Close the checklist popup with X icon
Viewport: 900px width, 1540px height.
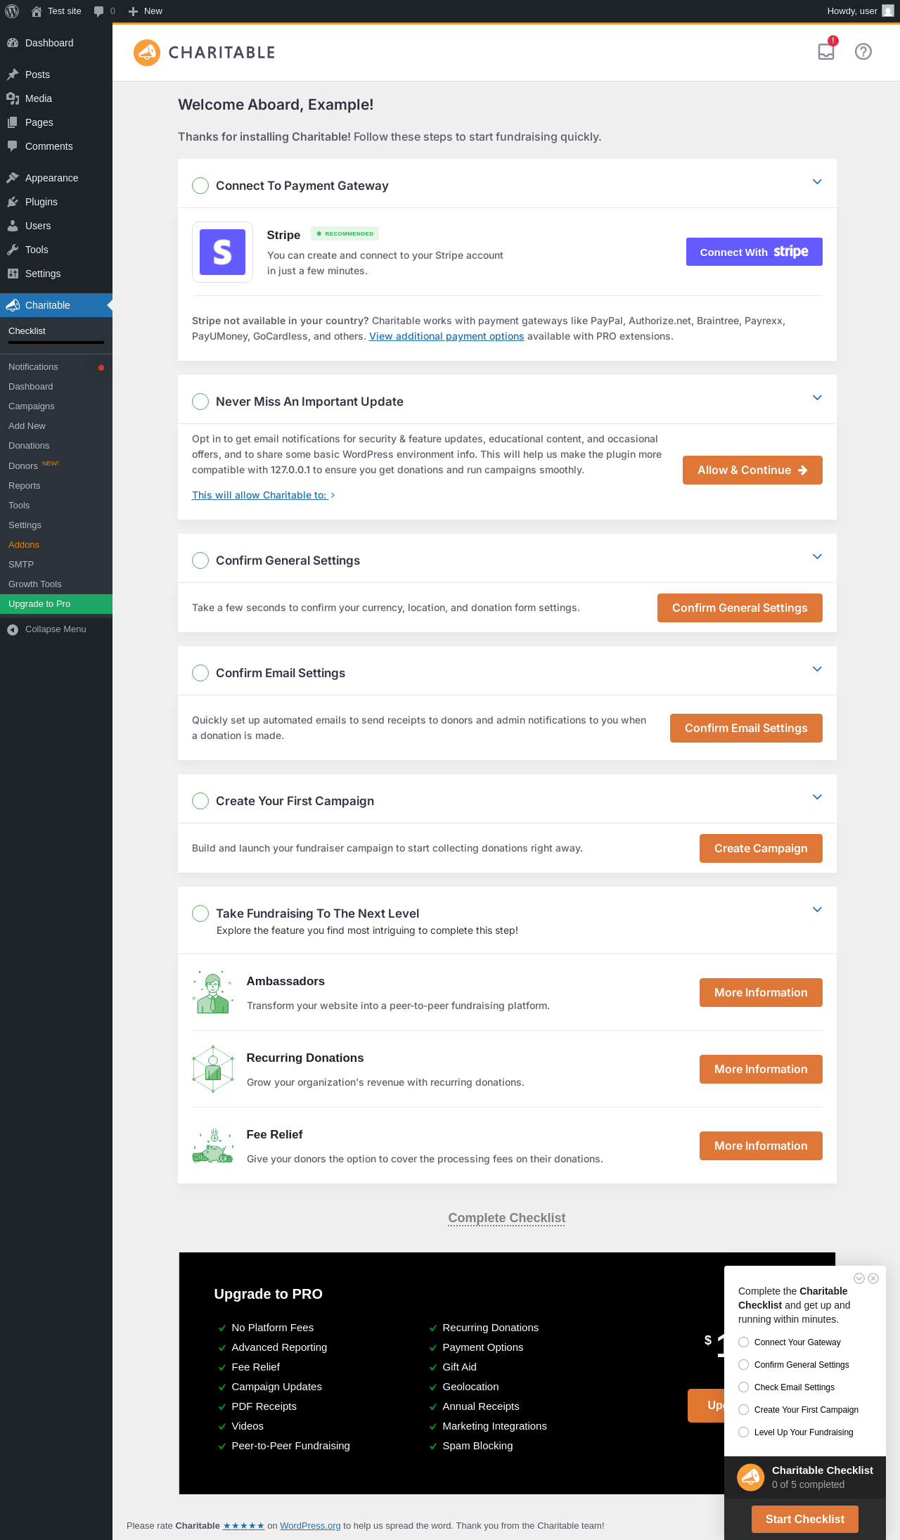tap(873, 1278)
